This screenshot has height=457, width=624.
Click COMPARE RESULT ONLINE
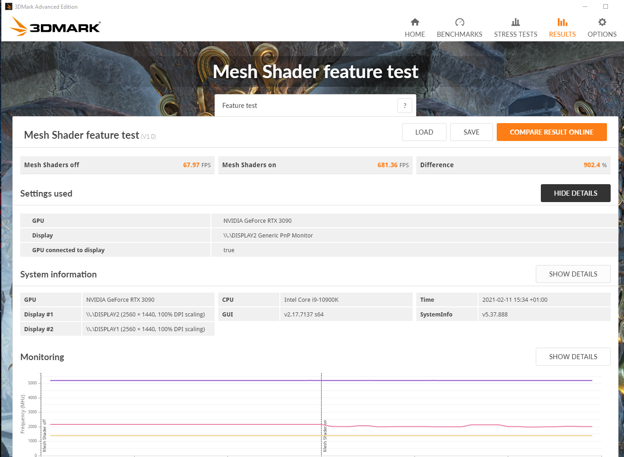(x=551, y=132)
